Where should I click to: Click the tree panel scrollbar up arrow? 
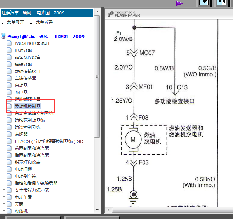pyautogui.click(x=97, y=12)
